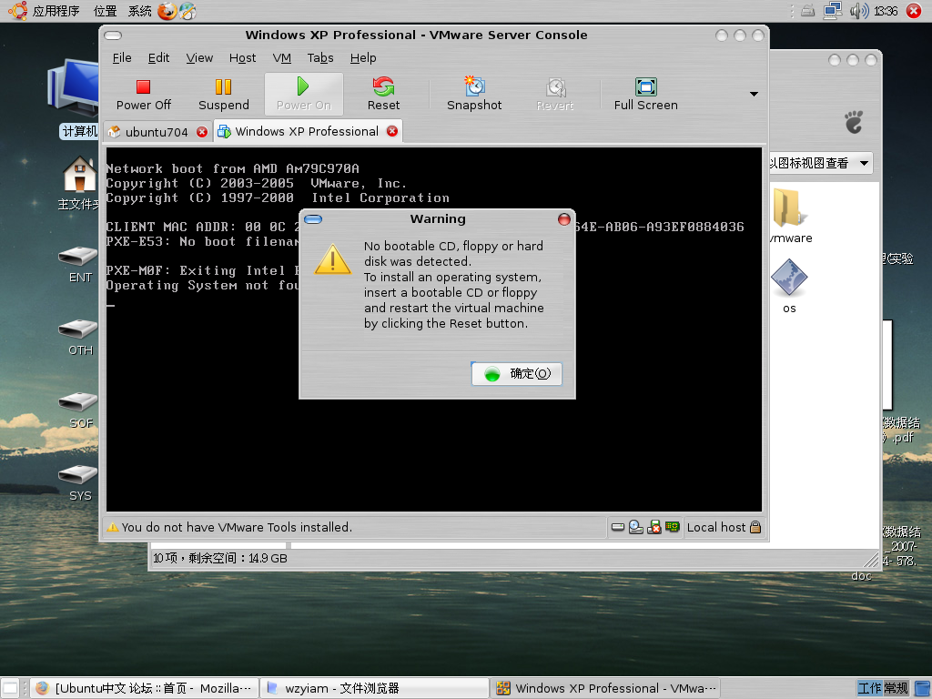Close the Warning dialog with red button
This screenshot has height=699, width=932.
[564, 219]
